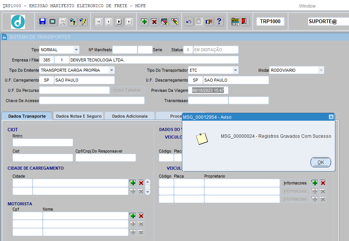
Task: Go to the first record arrow icon
Action: [99, 22]
